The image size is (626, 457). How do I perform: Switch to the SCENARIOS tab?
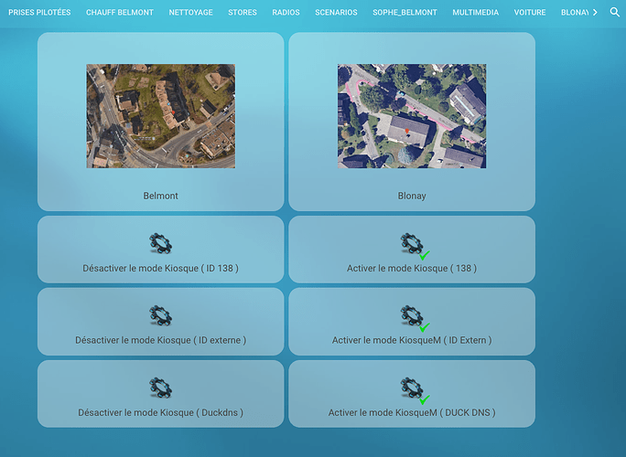pos(336,13)
